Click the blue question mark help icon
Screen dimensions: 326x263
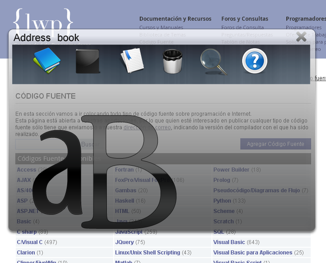255,61
